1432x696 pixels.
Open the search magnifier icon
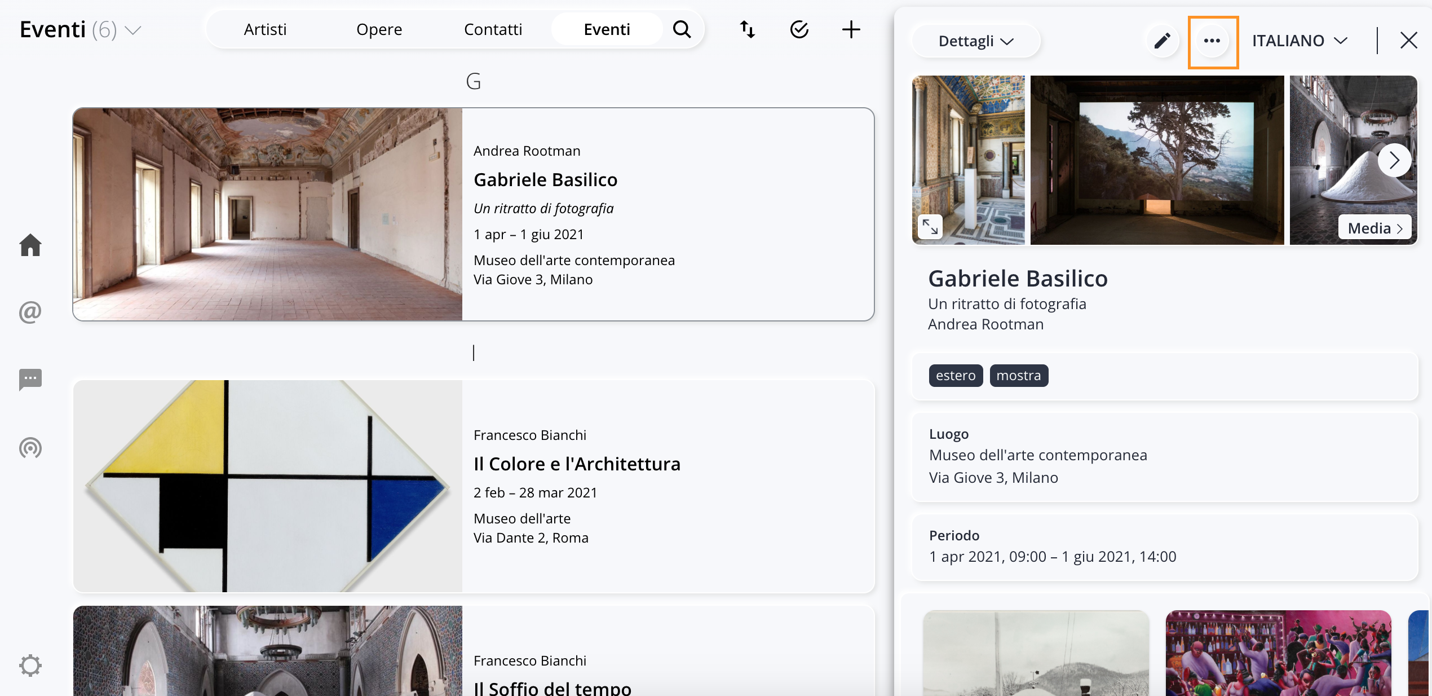pyautogui.click(x=682, y=29)
